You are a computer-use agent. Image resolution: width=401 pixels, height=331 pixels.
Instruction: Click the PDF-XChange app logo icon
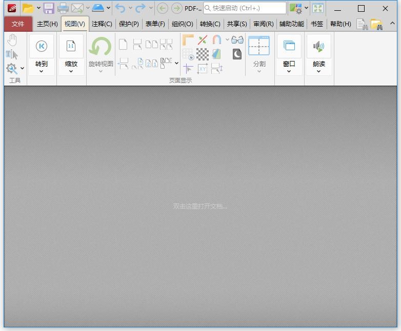[x=12, y=8]
